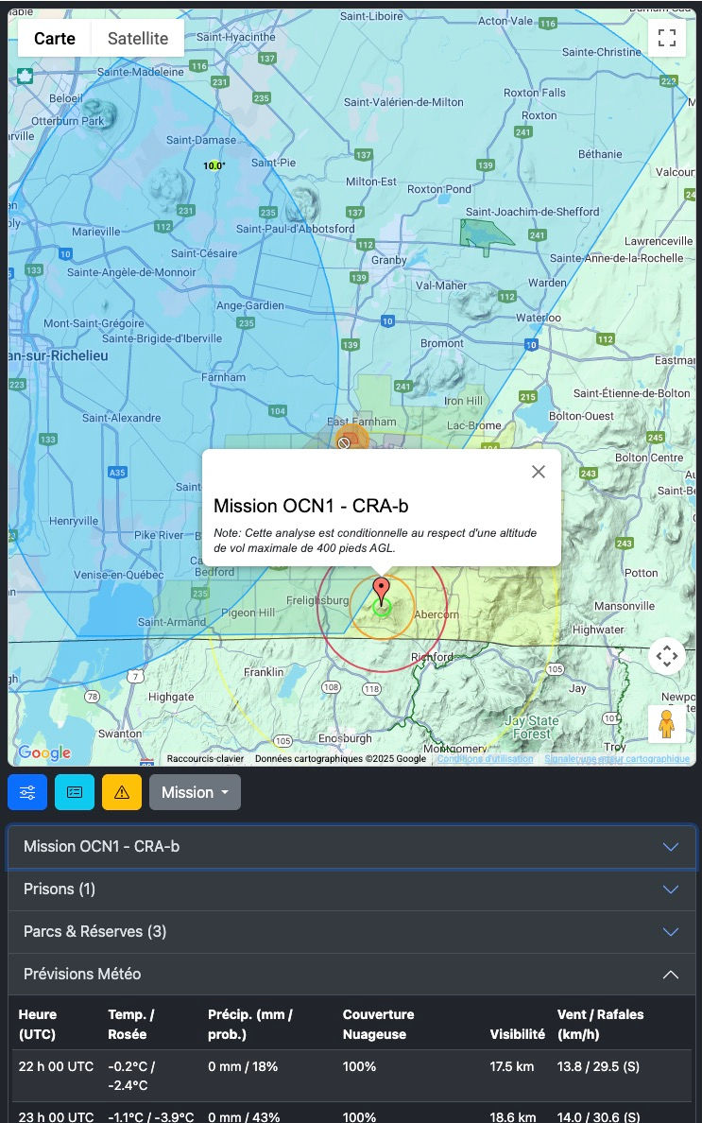Viewport: 702px width, 1123px height.
Task: Open Conditions d'utilisation link
Action: (486, 758)
